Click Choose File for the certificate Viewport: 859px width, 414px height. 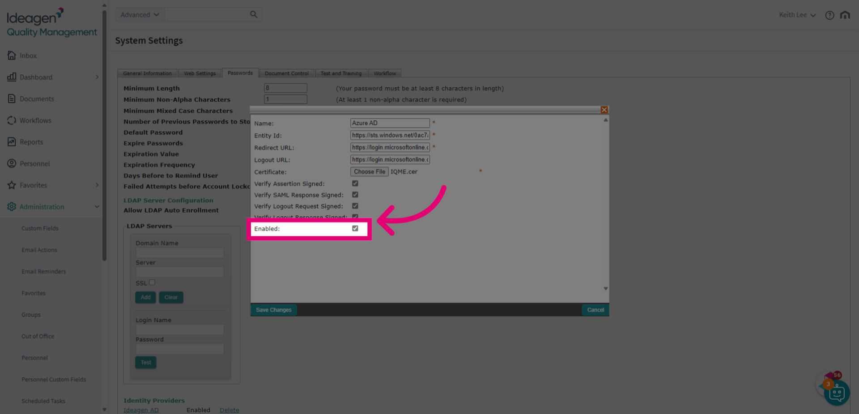pyautogui.click(x=369, y=171)
